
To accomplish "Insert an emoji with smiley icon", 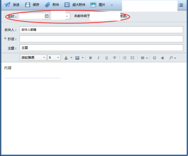I will pyautogui.click(x=155, y=58).
